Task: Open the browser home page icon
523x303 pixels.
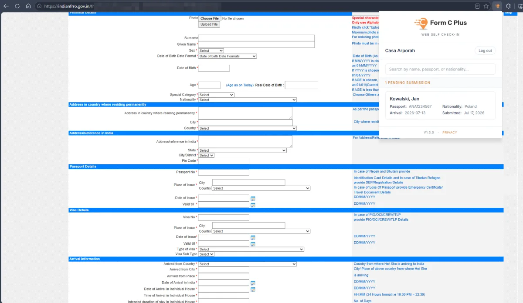Action: click(x=28, y=6)
